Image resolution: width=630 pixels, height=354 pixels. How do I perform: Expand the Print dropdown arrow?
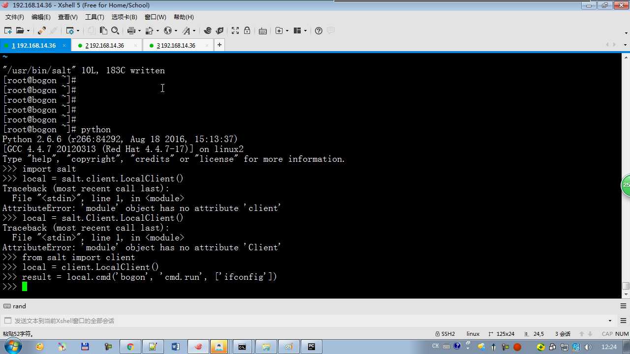coord(139,30)
